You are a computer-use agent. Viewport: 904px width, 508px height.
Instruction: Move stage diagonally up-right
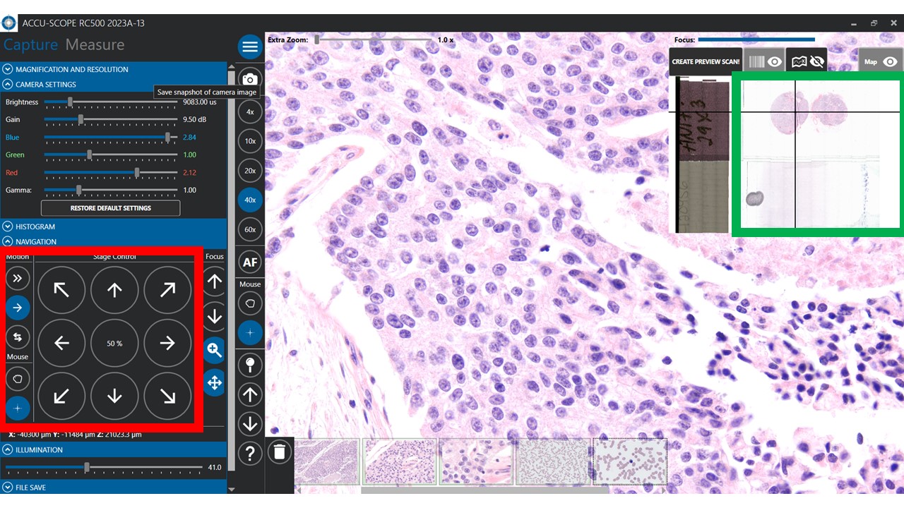[x=167, y=289]
